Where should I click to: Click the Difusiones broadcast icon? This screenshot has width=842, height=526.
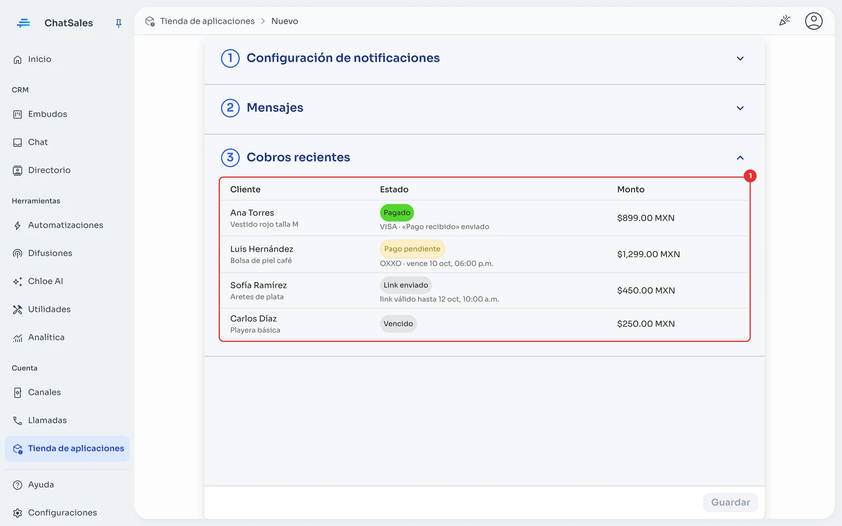(17, 254)
